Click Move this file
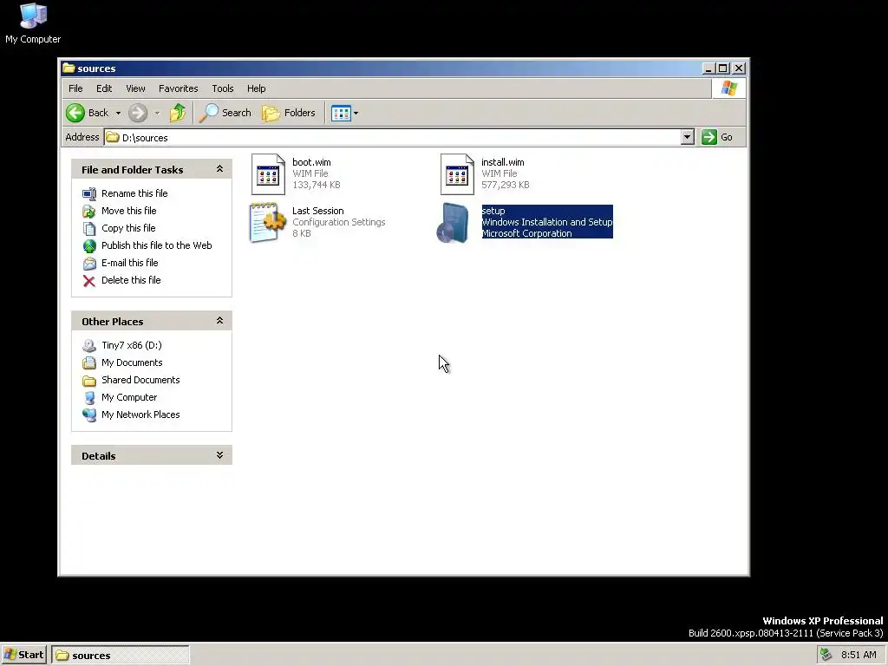Viewport: 888px width, 666px height. point(128,211)
